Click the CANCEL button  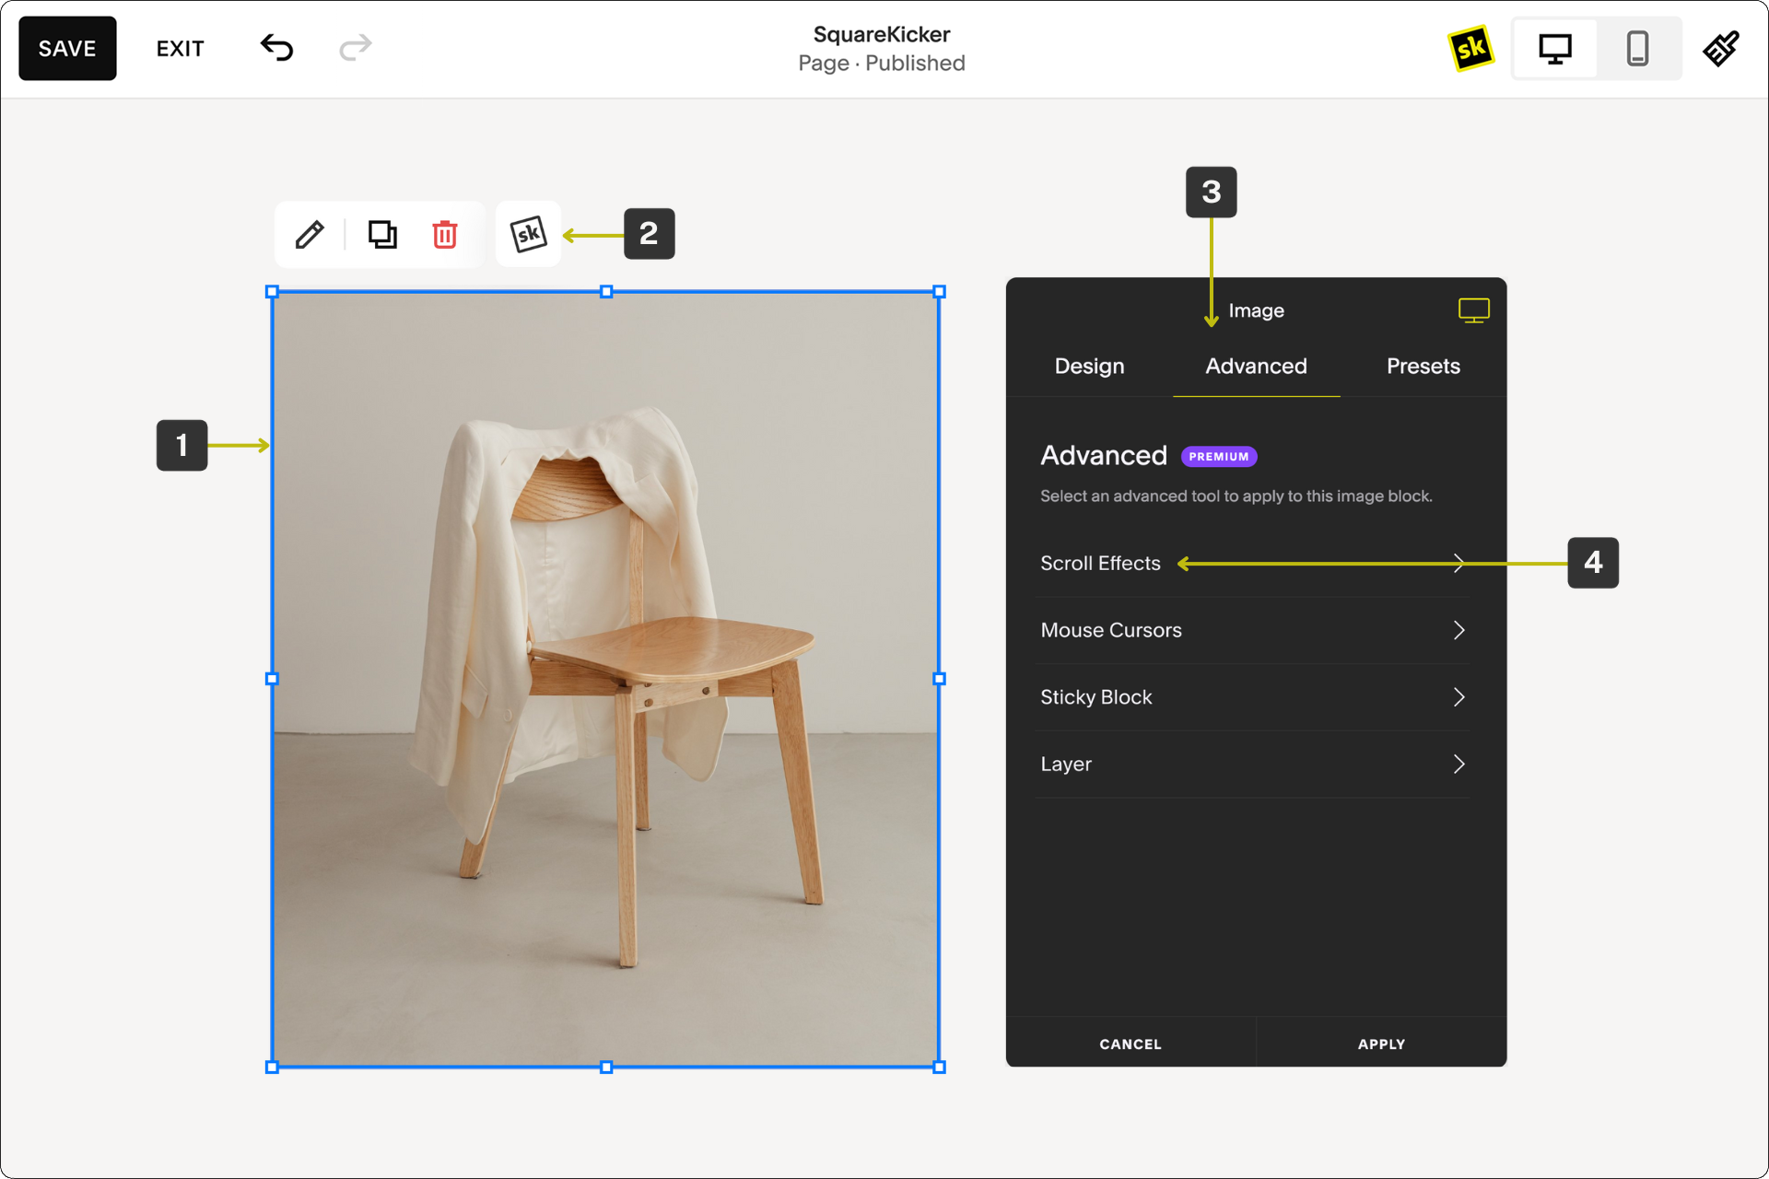point(1131,1044)
